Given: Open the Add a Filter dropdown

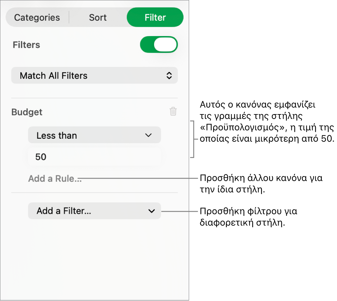Looking at the screenshot, I should coord(94,211).
